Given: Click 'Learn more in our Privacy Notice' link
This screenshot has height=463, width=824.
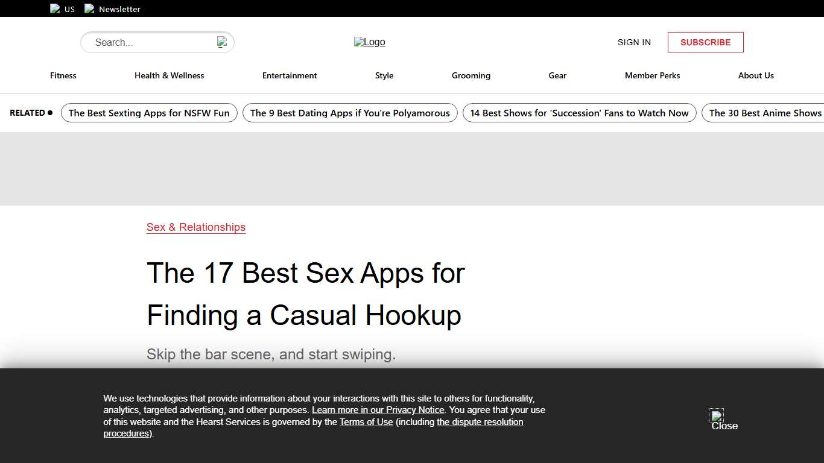Looking at the screenshot, I should click(378, 409).
